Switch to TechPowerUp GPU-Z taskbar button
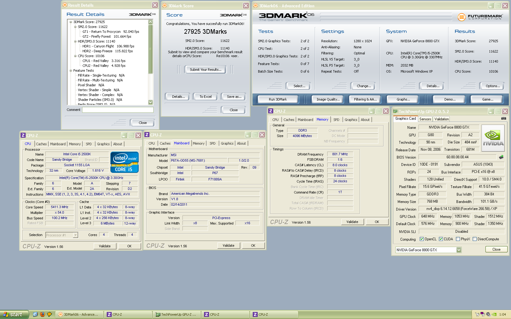The image size is (511, 319). point(176,314)
